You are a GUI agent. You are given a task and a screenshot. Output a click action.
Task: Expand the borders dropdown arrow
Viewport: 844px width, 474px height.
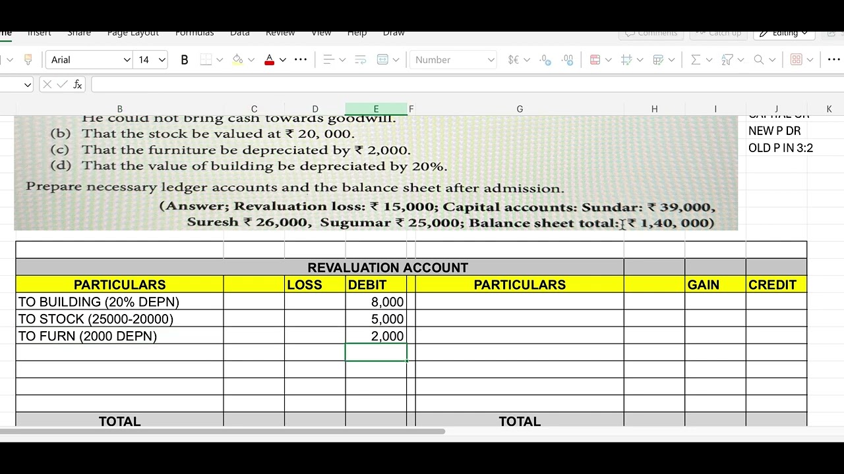[220, 60]
